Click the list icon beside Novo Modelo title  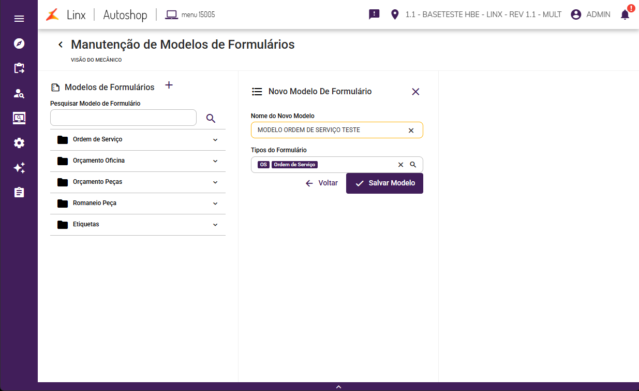[257, 92]
